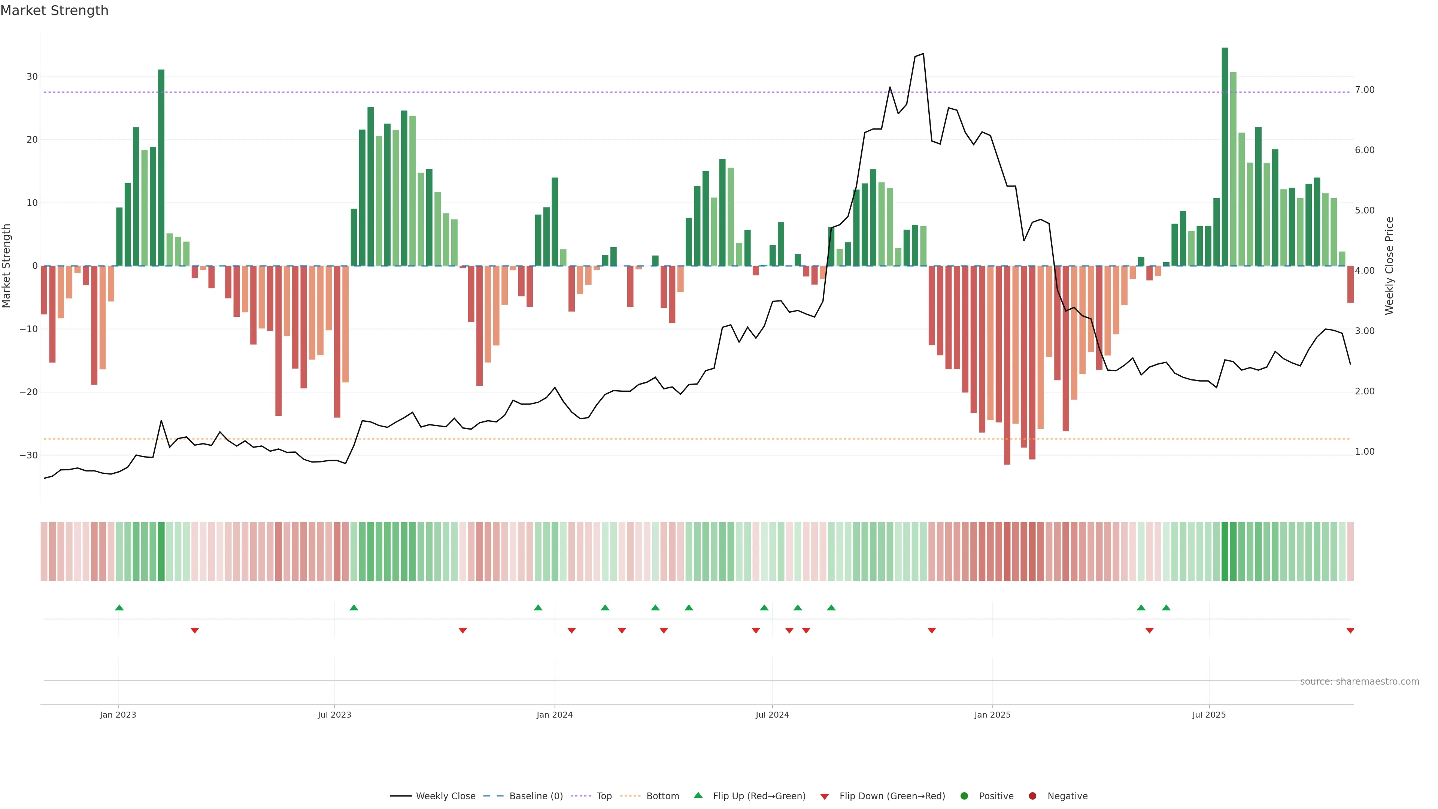Click the Positive green circle legend icon
Viewport: 1438px width, 809px height.
click(964, 796)
